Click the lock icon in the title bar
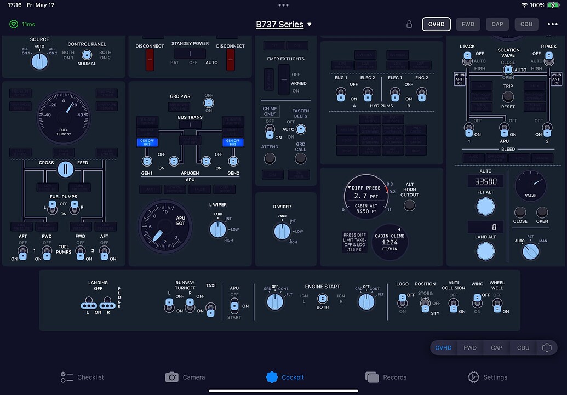 pyautogui.click(x=409, y=24)
